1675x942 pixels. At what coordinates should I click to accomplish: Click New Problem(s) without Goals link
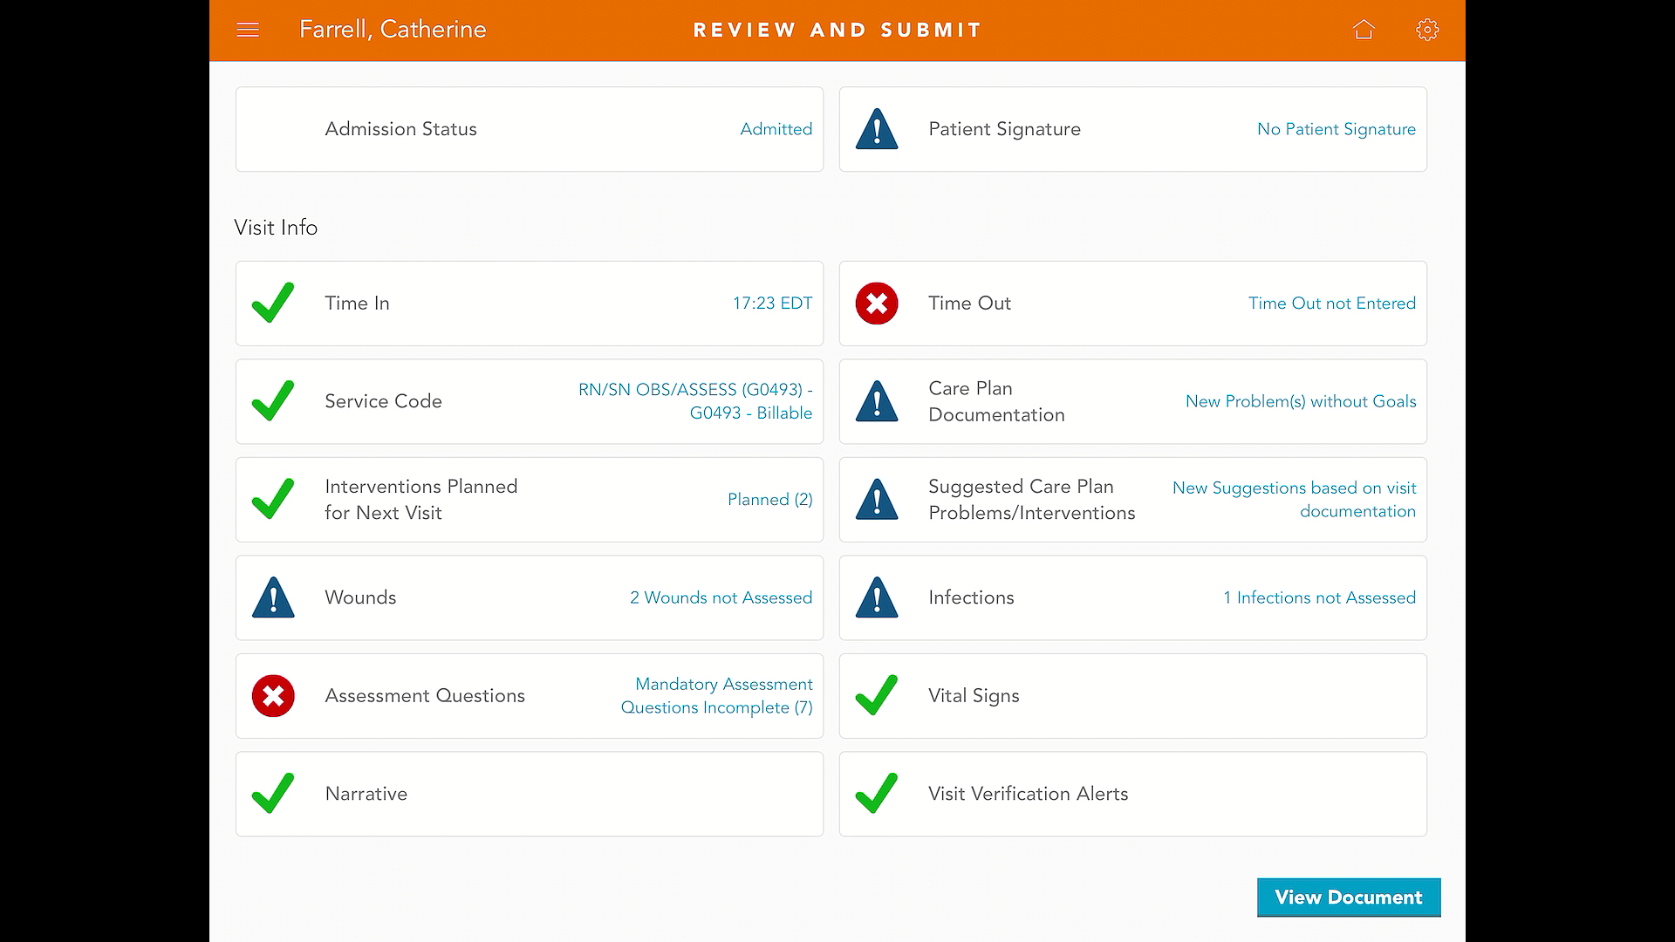1300,402
